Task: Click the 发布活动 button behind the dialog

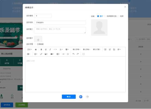Action: [x=7, y=105]
